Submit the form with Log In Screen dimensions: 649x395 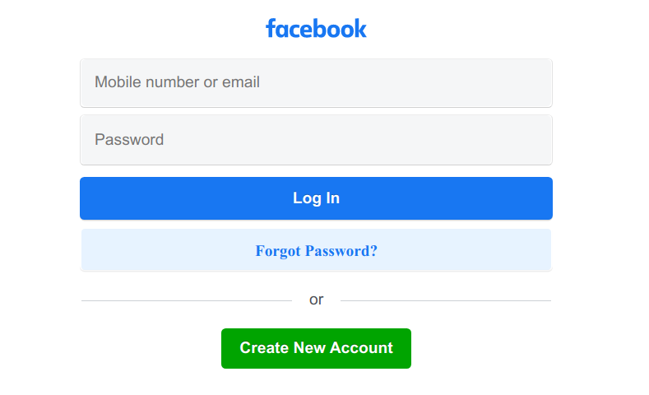click(316, 198)
